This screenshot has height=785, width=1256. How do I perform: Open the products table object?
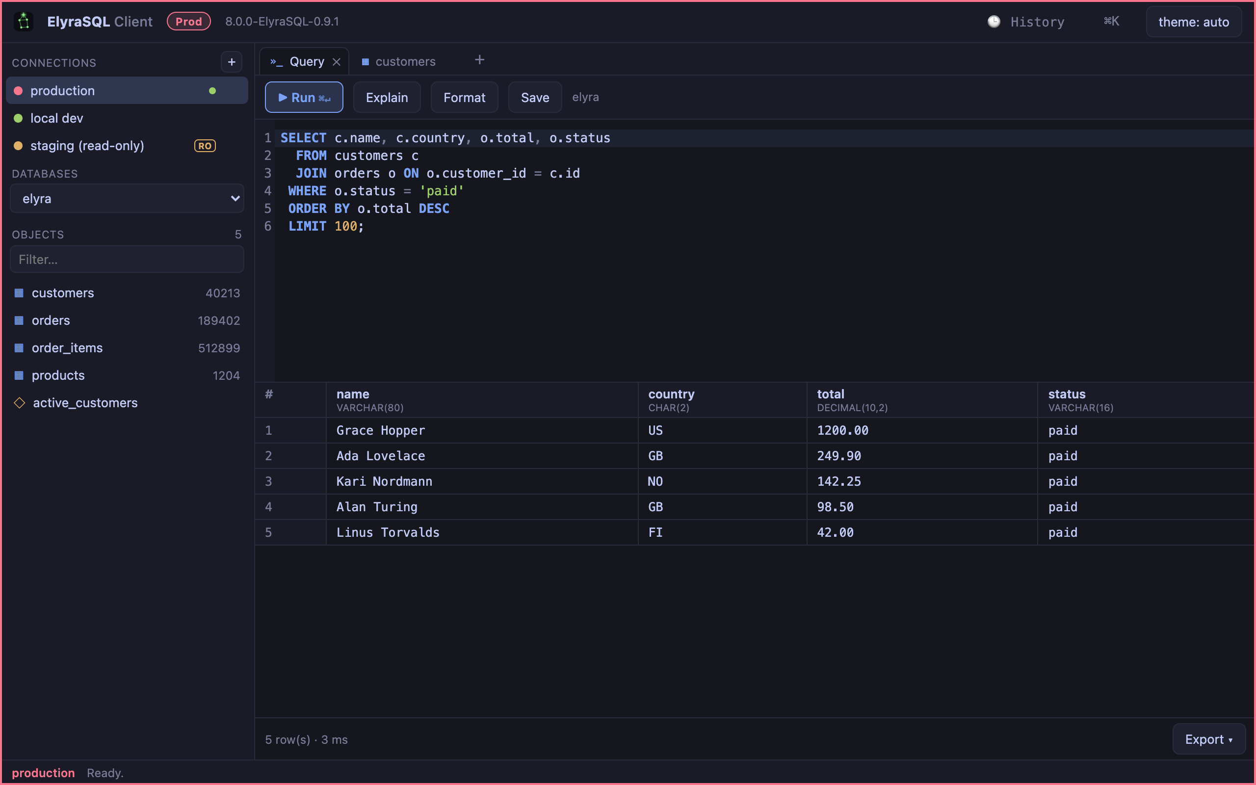tap(127, 375)
